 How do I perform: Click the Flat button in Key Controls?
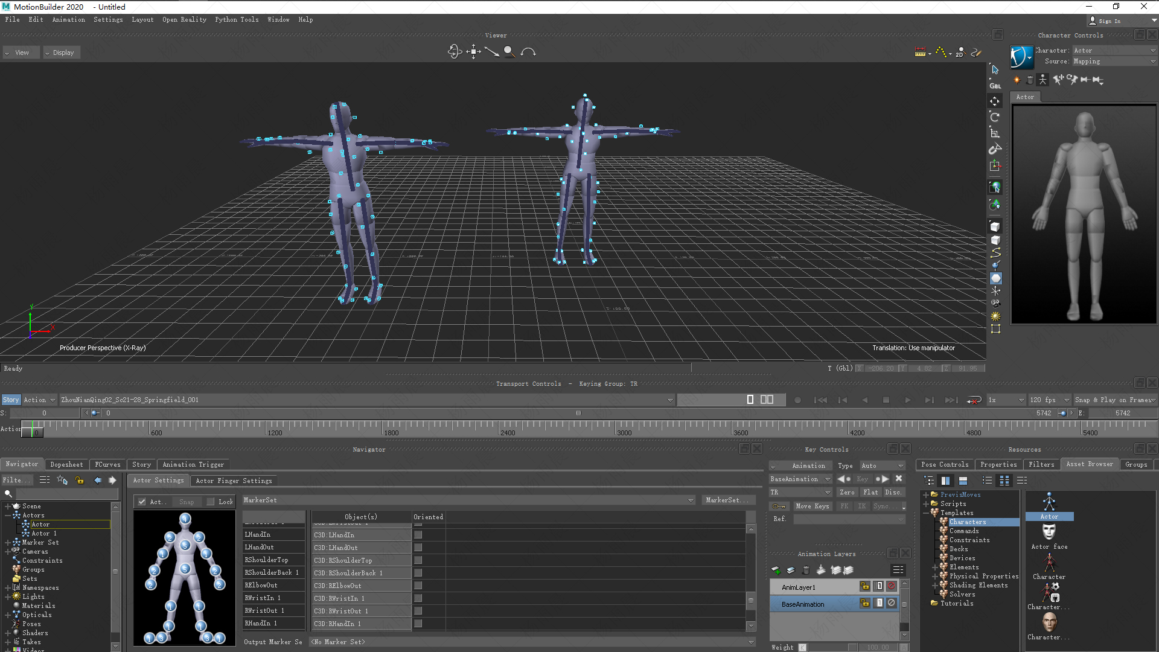pyautogui.click(x=870, y=492)
